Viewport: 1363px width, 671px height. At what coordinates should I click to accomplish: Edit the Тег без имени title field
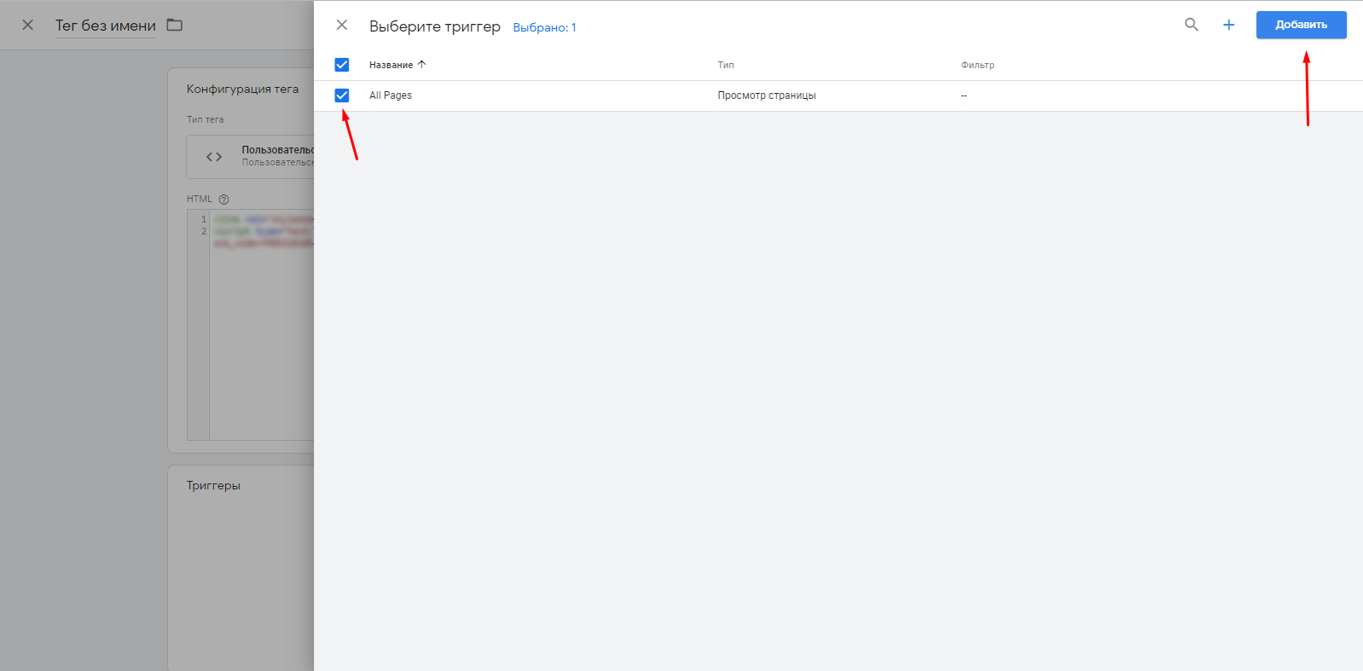106,26
